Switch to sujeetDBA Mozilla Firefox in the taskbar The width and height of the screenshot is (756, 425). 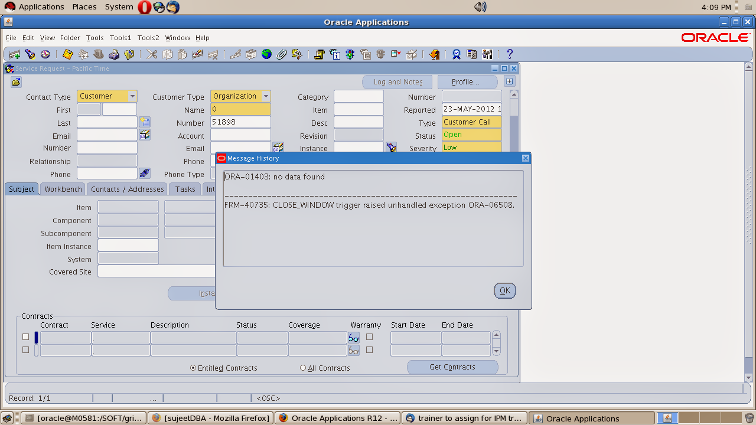pos(210,418)
